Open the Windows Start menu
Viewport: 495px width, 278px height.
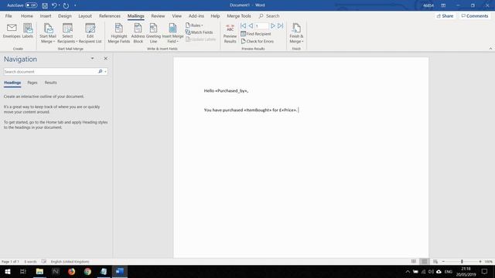[x=8, y=272]
